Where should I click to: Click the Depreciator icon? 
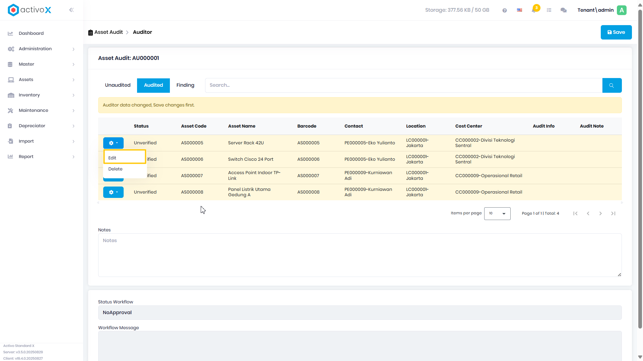pyautogui.click(x=10, y=126)
